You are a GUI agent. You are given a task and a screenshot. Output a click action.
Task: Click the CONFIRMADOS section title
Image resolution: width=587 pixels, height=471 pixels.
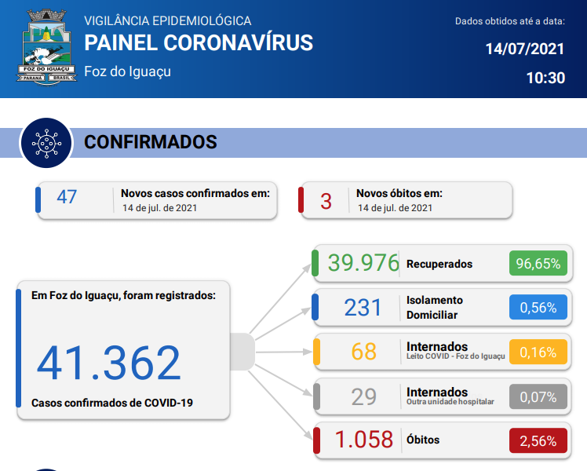pos(151,142)
